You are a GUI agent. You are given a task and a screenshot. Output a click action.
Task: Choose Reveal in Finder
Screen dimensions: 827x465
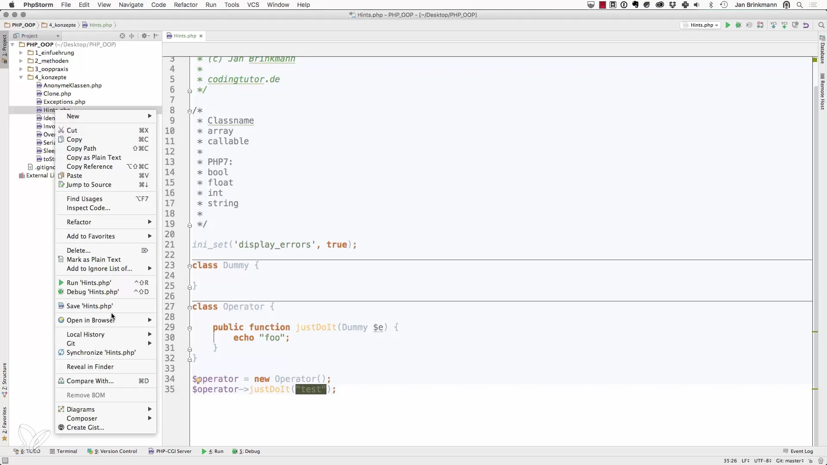coord(106,367)
